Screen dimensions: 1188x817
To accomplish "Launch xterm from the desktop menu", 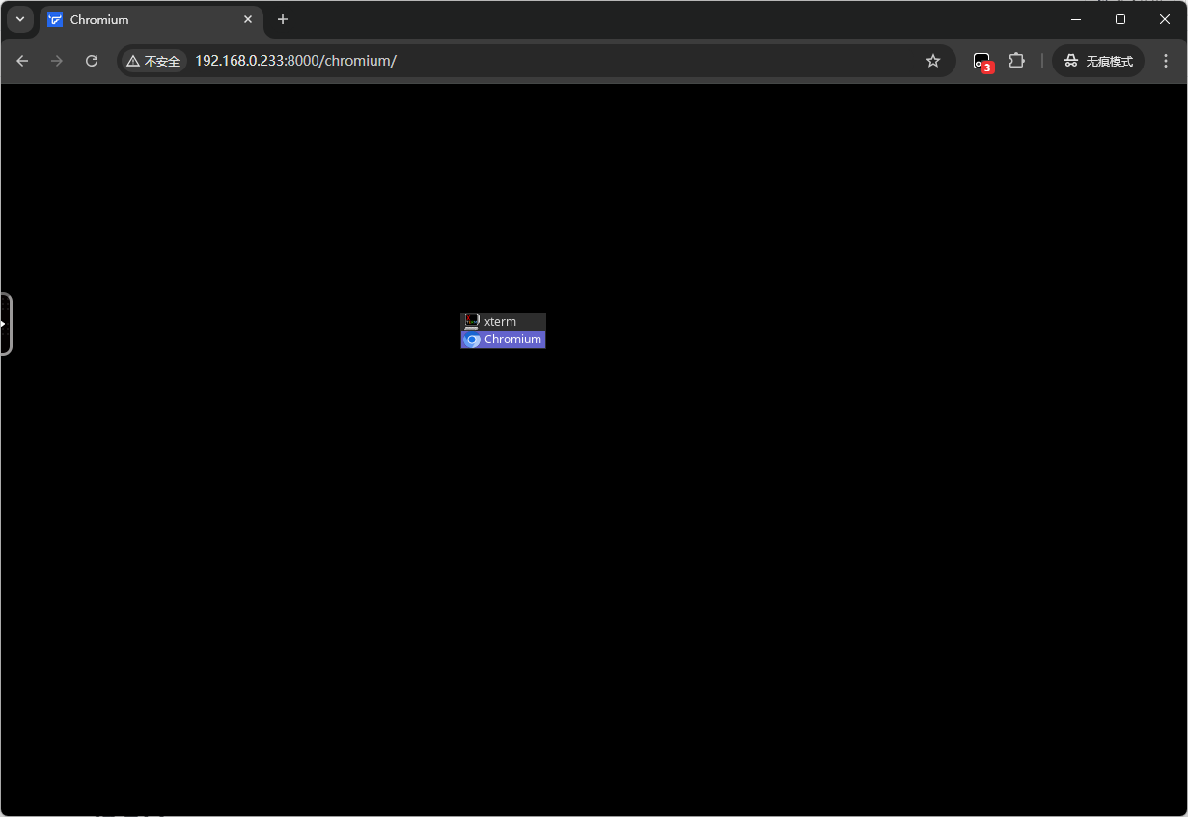I will 503,321.
